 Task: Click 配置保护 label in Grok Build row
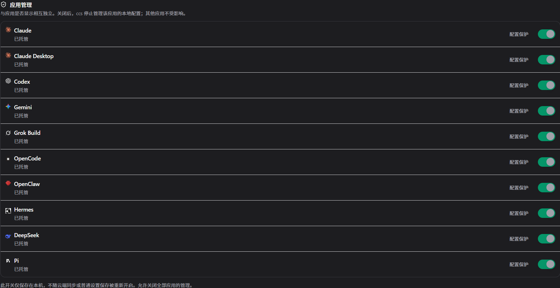point(519,136)
